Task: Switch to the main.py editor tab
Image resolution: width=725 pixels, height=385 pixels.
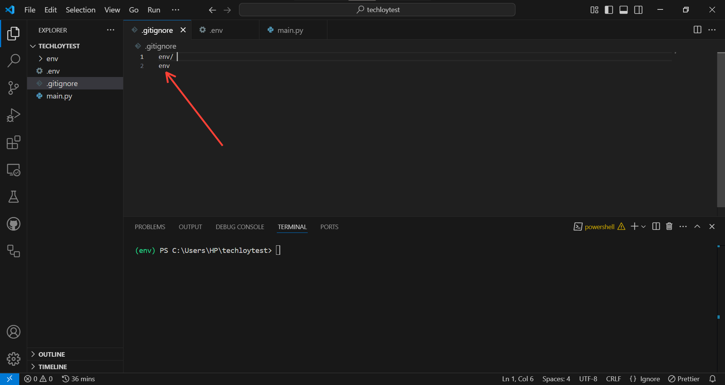Action: [293, 30]
